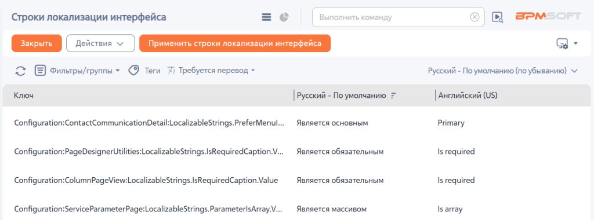Click the Строки локализации интерфейса page title
This screenshot has height=220, width=594.
point(89,17)
